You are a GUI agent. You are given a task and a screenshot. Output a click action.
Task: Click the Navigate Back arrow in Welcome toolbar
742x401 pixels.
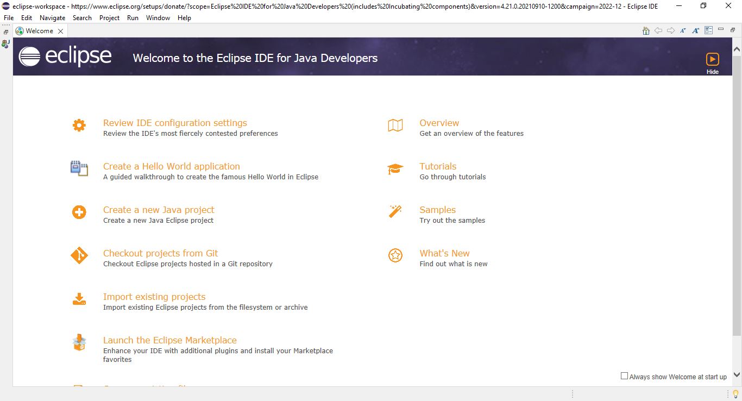point(658,31)
